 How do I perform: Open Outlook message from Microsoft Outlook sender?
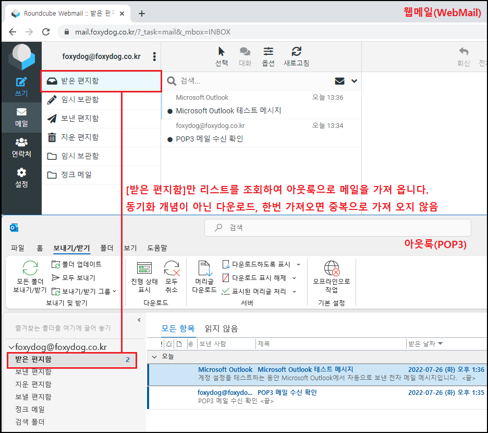318,374
